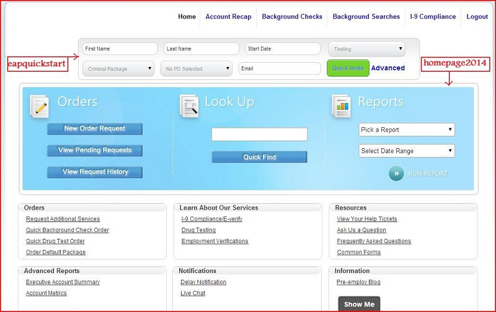Screen dimensions: 496x312
Task: Open the Live Chat link
Action: 193,293
